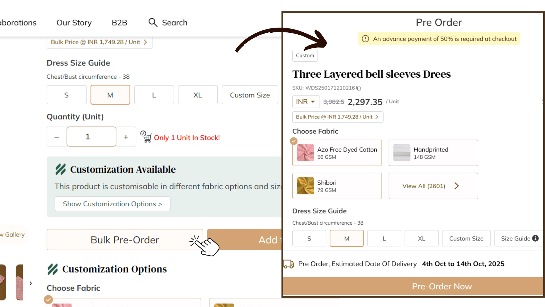Screen dimensions: 545x307
Task: Decrease quantity with the minus button
Action: [x=57, y=137]
